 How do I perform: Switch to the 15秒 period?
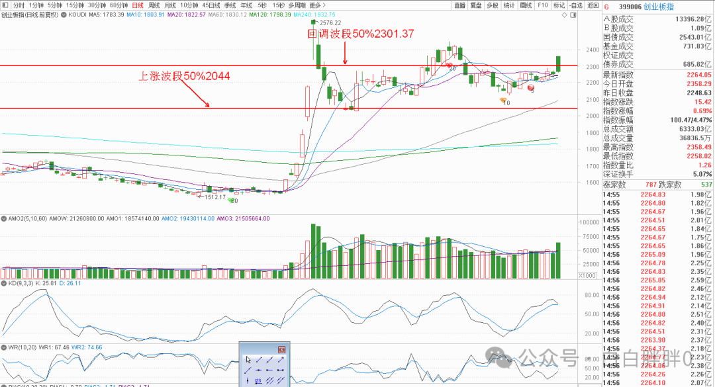tap(279, 5)
